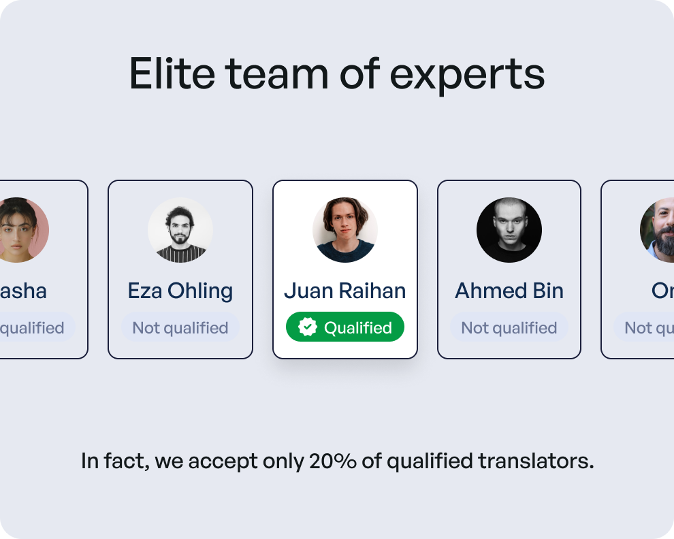This screenshot has height=539, width=674.
Task: Click the sentence about accepting 20% of translators
Action: point(337,461)
